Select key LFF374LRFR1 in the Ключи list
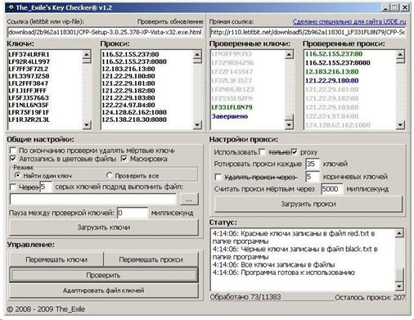414x320 pixels. 29,54
